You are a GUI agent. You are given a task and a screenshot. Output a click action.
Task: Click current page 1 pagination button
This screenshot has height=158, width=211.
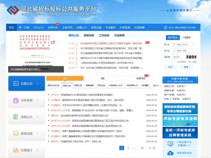[x=122, y=148]
